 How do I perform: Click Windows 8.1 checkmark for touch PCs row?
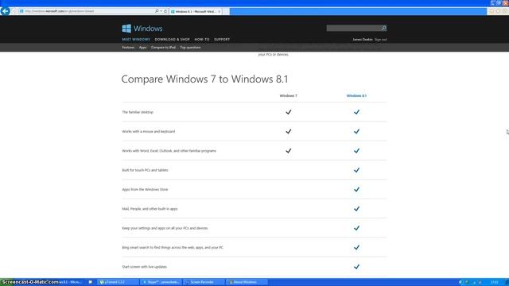(356, 170)
